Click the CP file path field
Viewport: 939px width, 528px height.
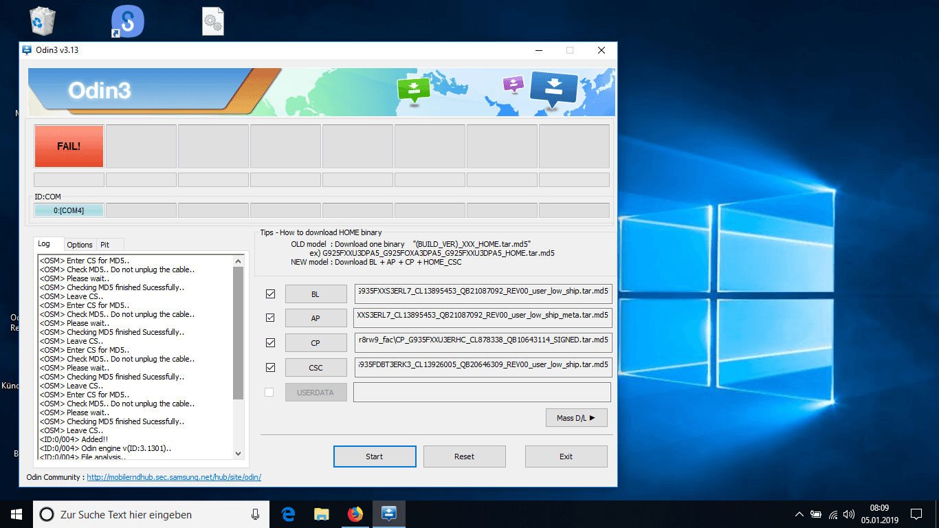(x=483, y=342)
